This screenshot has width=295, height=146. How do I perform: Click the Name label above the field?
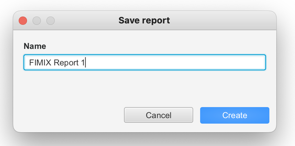[x=35, y=46]
